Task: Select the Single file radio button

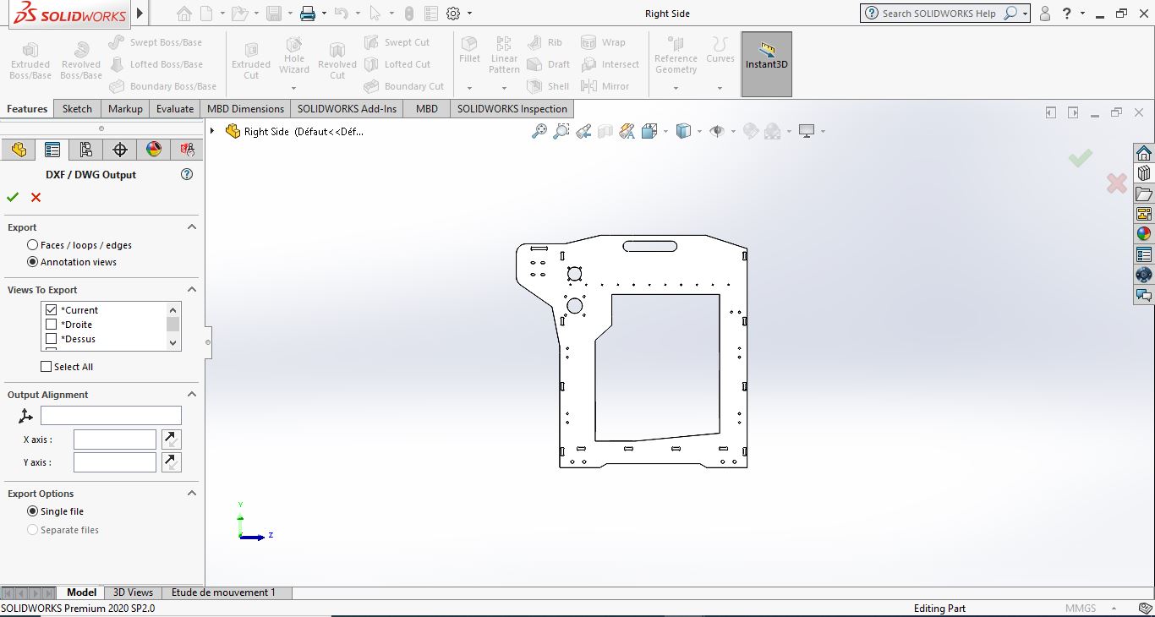Action: 33,511
